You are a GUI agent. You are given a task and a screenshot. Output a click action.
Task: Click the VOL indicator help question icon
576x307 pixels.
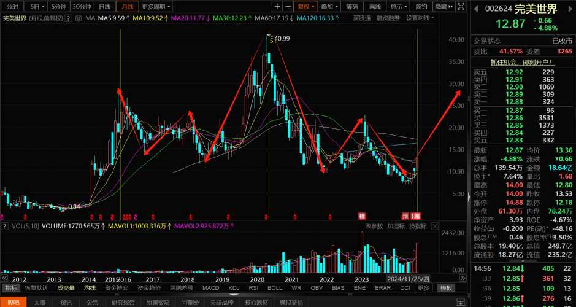coord(4,226)
